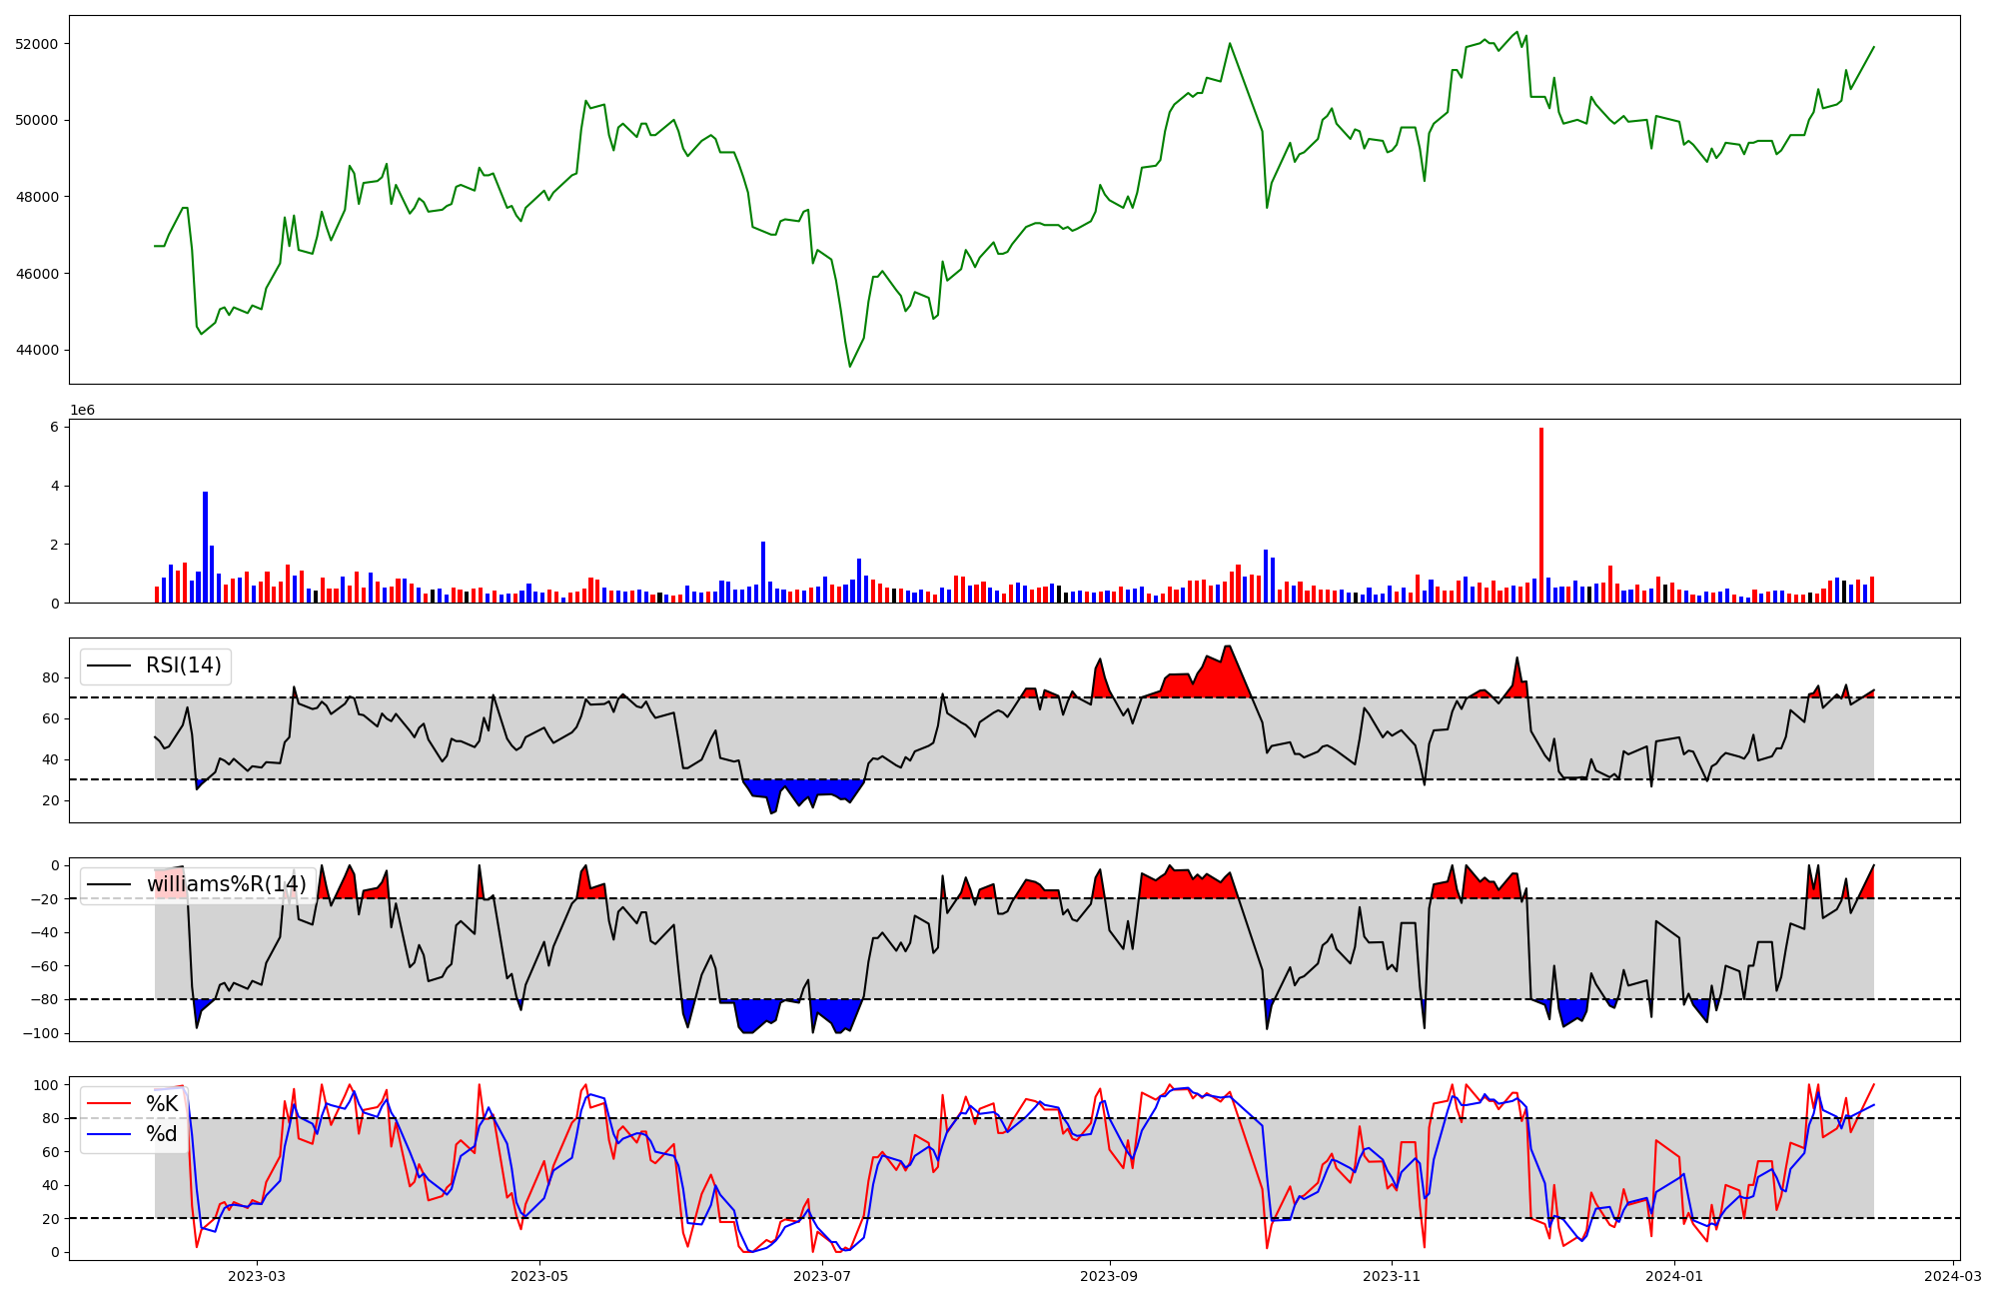Click the 2023-03 date tick label

click(257, 1276)
